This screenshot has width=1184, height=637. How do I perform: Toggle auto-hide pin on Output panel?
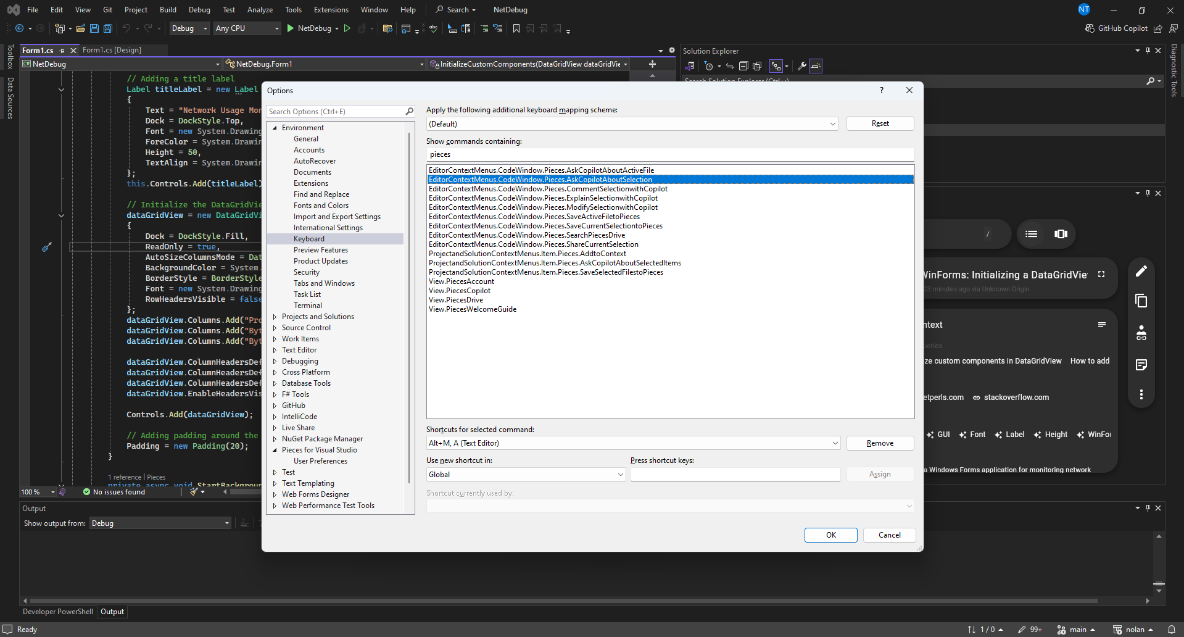point(1148,508)
